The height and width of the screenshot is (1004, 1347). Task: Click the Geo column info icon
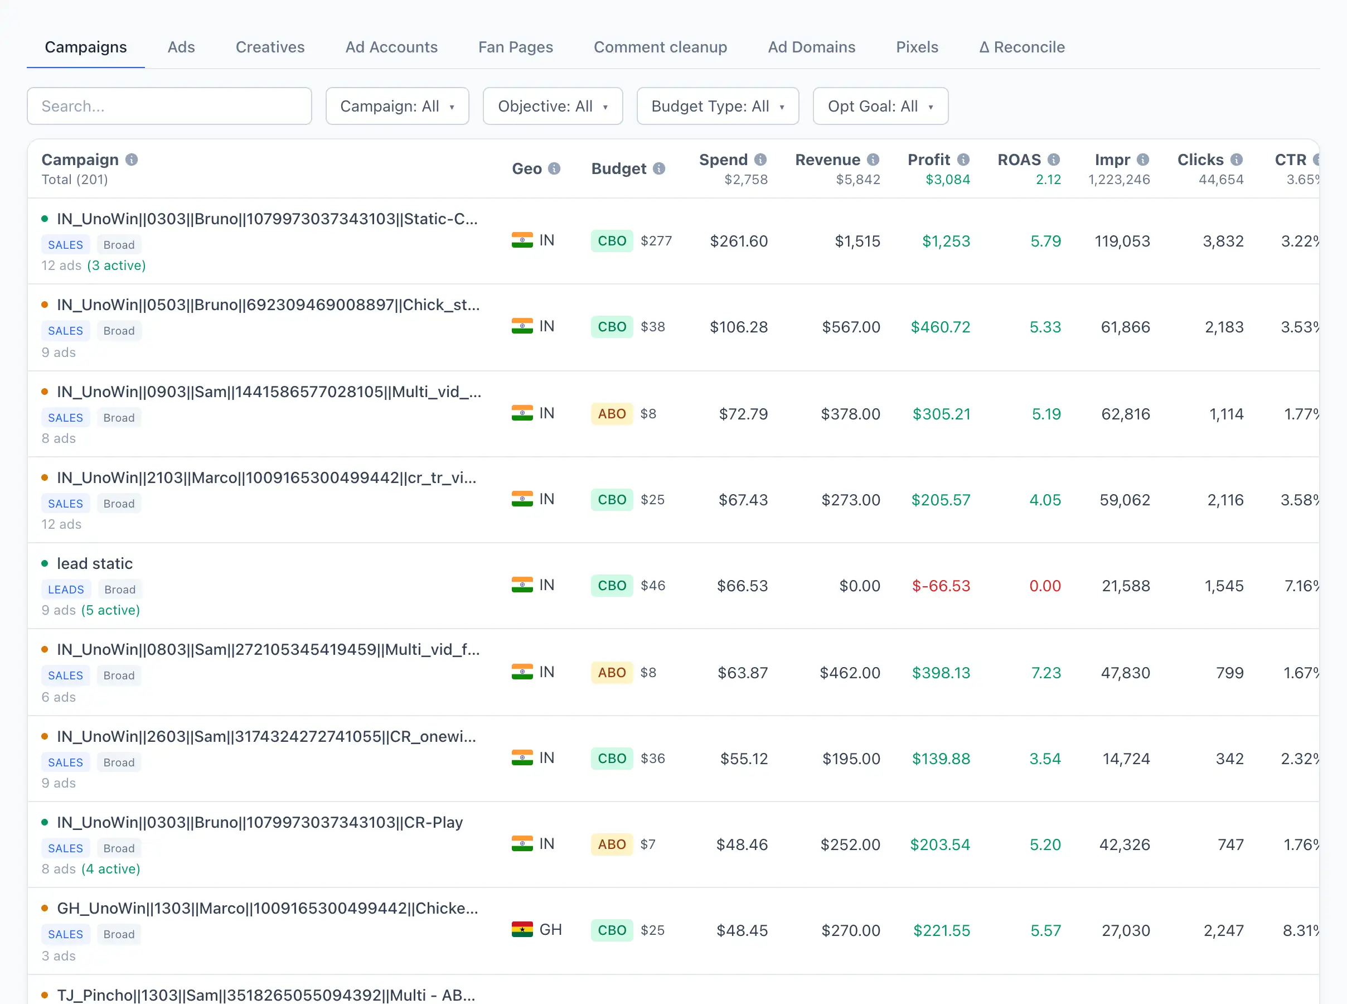(x=554, y=169)
